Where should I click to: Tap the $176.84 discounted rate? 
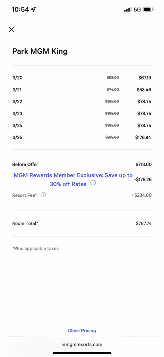[x=143, y=137]
